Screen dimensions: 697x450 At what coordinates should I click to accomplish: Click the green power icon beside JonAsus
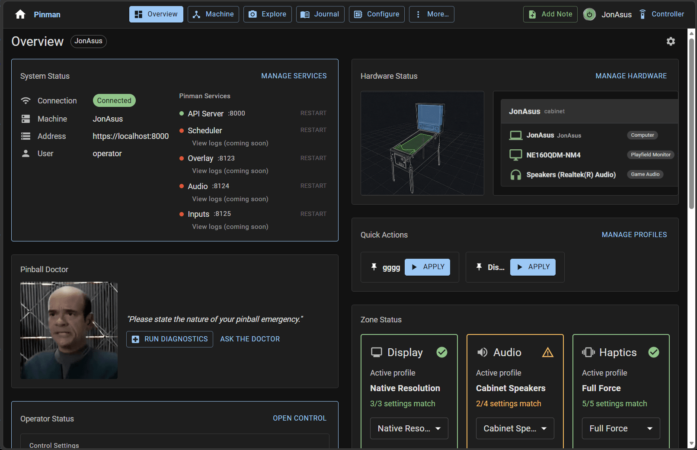[589, 14]
